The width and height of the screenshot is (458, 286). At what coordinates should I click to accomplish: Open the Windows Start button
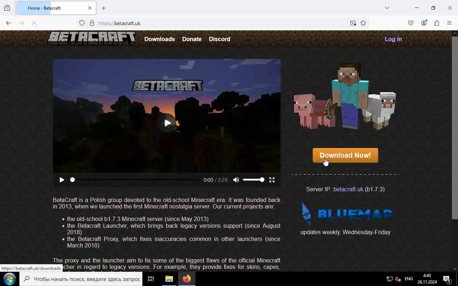pyautogui.click(x=9, y=279)
